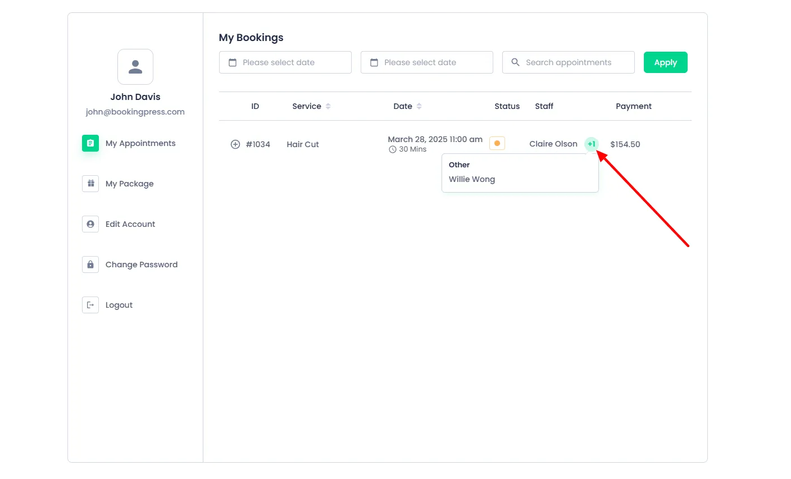791x479 pixels.
Task: Focus the Search appointments field
Action: [x=569, y=62]
